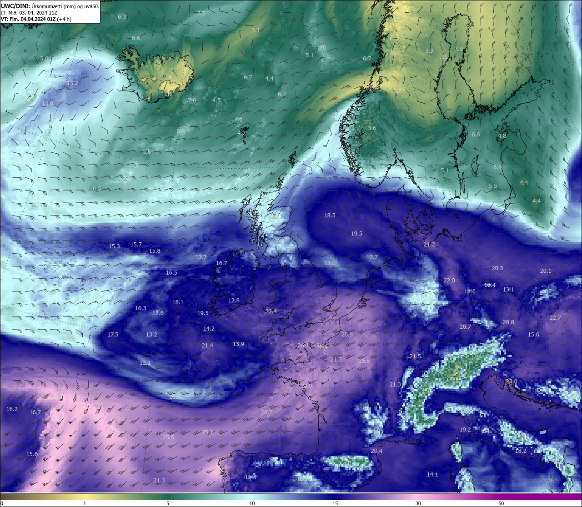Screen dimensions: 582x507
Task: Click the 6.3 value on the map
Action: (x=122, y=17)
